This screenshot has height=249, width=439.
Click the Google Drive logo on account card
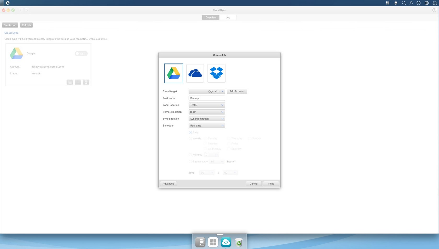coord(16,53)
